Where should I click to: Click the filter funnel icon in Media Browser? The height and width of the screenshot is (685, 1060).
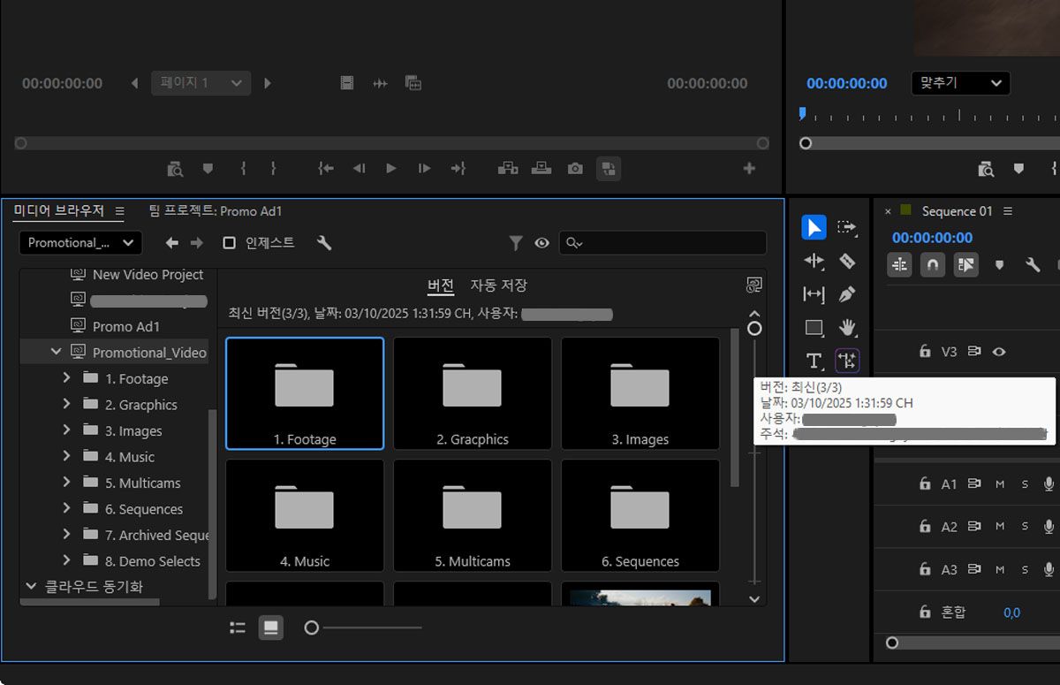click(516, 243)
